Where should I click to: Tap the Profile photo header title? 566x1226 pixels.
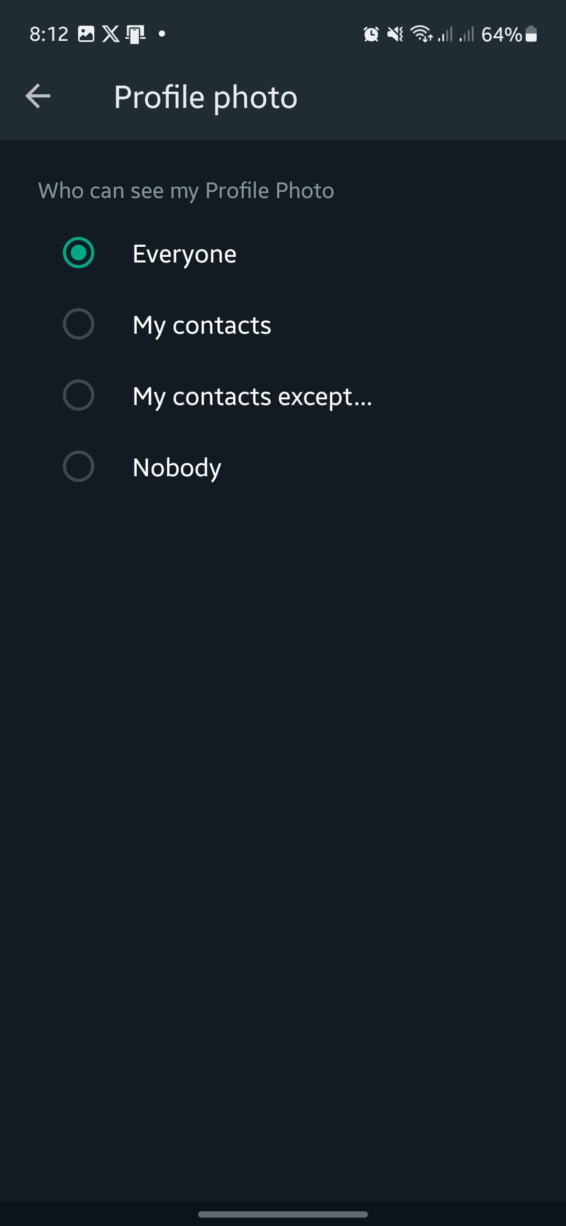coord(205,96)
